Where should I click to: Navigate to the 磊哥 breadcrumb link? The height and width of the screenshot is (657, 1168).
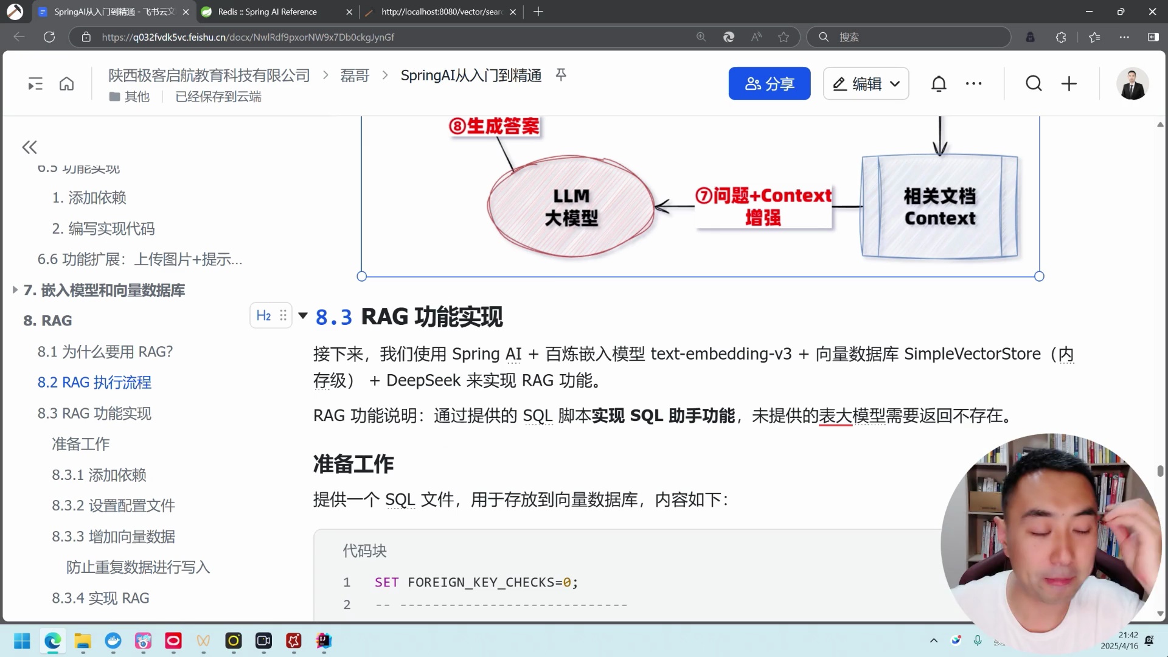pyautogui.click(x=355, y=75)
